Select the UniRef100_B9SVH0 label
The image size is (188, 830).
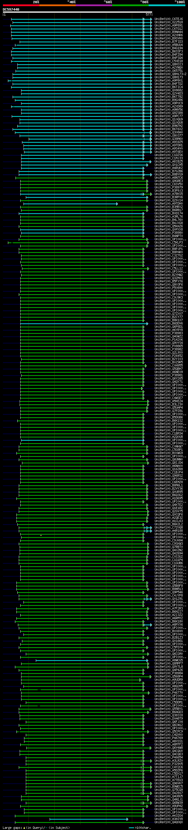click(x=168, y=38)
